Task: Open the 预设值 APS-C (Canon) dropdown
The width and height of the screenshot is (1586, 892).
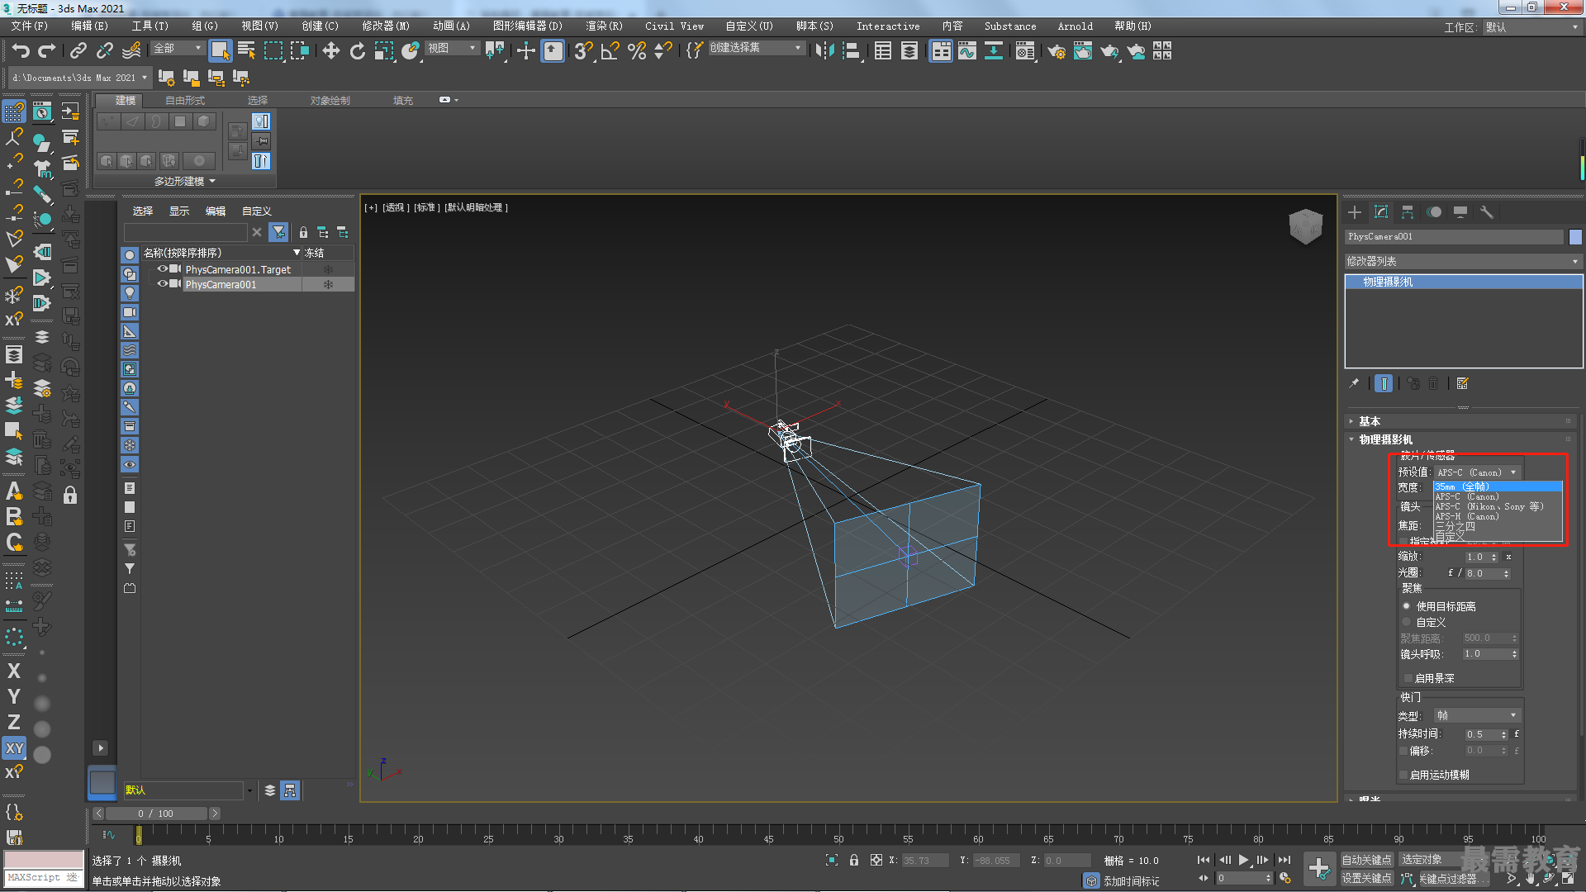Action: (x=1477, y=472)
